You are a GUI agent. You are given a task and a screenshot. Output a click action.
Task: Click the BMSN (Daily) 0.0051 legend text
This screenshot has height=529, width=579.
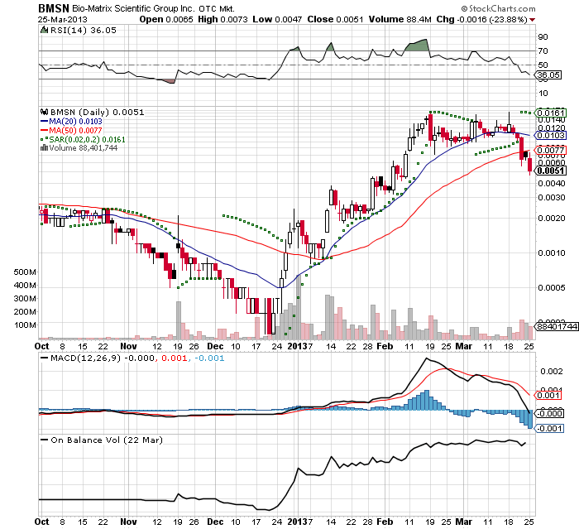(x=97, y=112)
